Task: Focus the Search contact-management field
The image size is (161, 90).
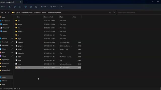Action: click(x=139, y=13)
